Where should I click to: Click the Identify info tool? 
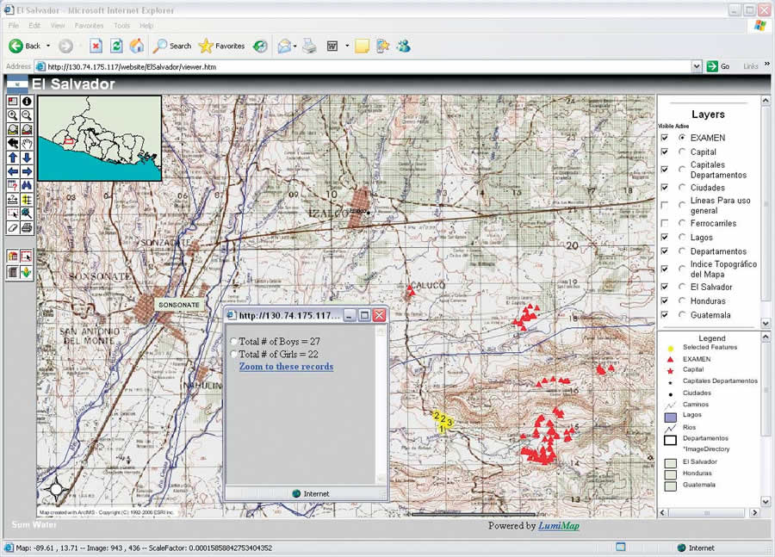(x=27, y=101)
